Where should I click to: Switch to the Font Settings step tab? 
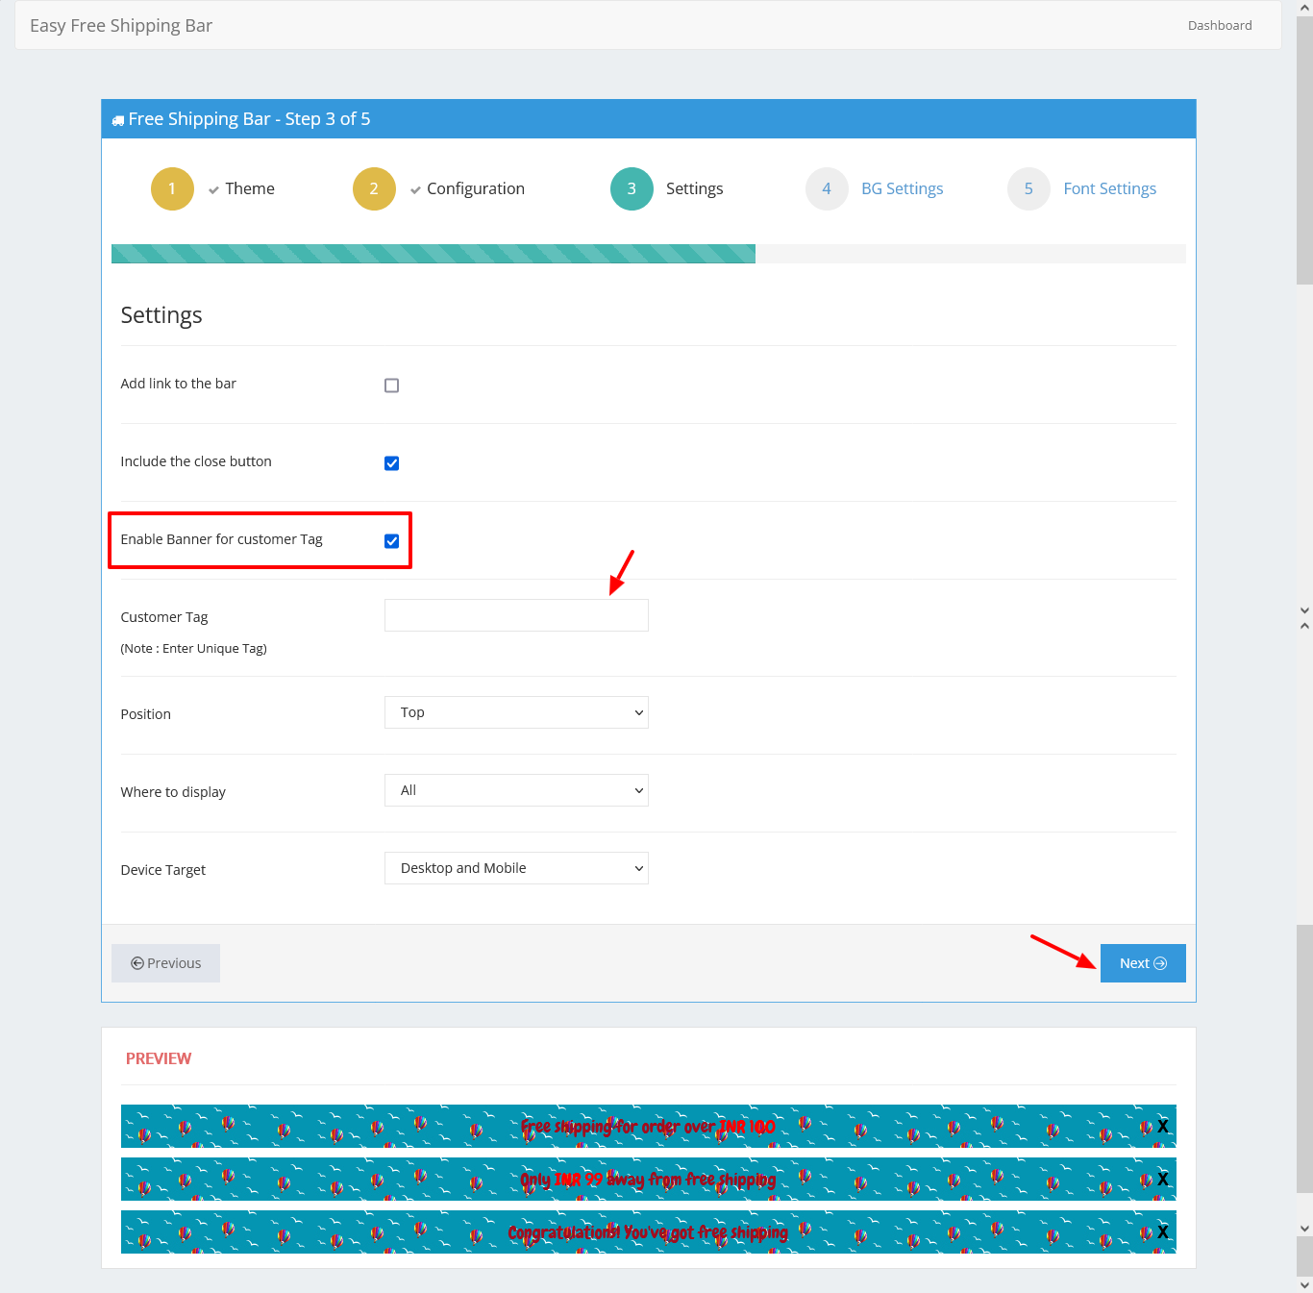[1109, 189]
